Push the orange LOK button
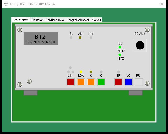 [x=81, y=82]
